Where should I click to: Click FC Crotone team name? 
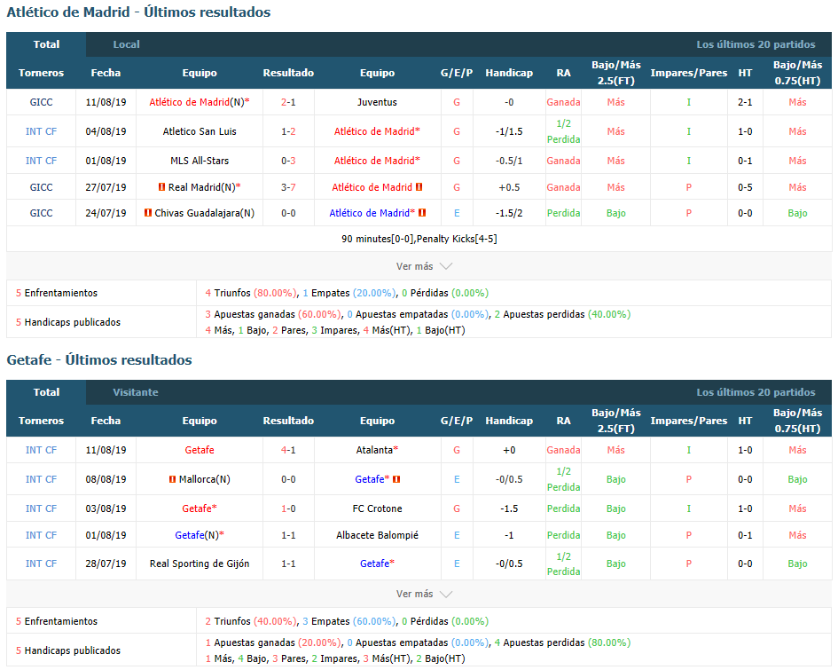(x=377, y=508)
